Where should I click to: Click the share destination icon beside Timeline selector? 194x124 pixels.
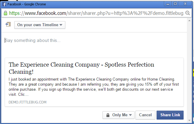(8, 25)
